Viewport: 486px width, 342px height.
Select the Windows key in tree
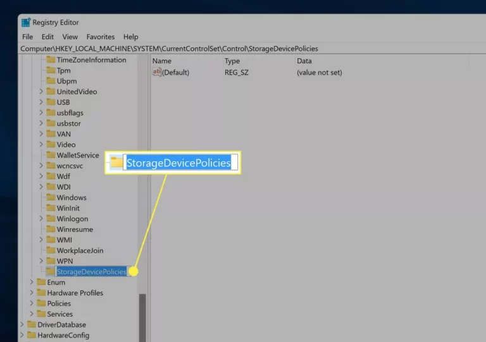point(72,197)
